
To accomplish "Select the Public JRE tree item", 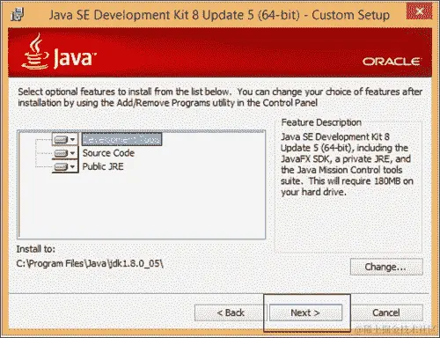I will point(103,166).
